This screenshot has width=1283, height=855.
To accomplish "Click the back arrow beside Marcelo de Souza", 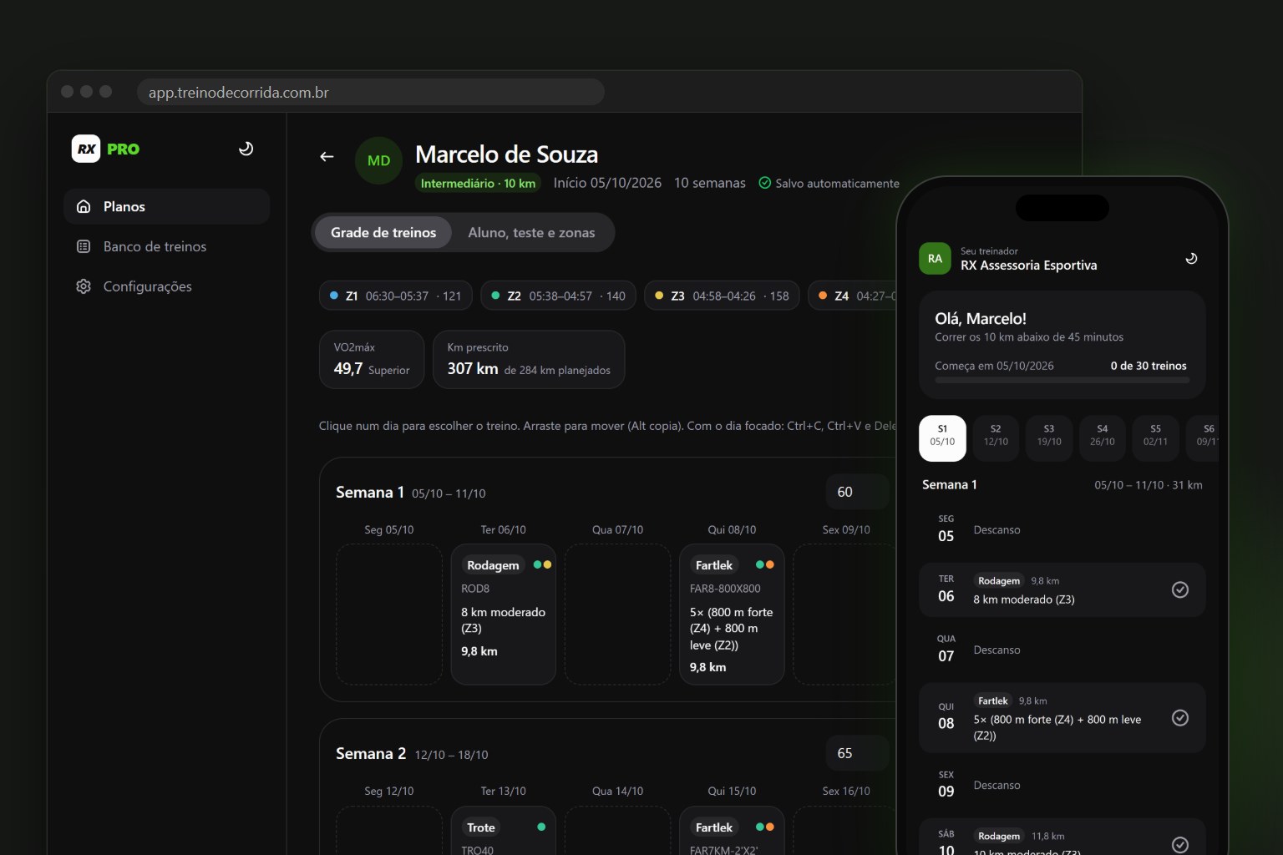I will (327, 156).
